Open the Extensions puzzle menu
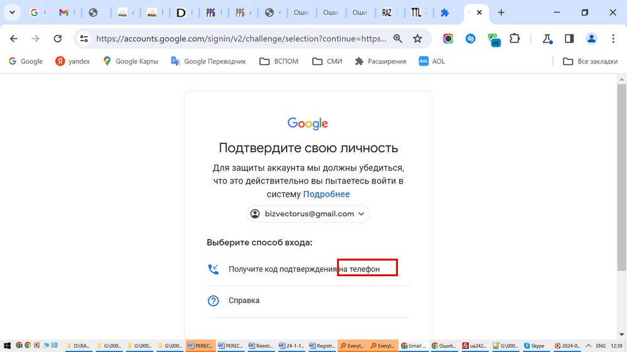This screenshot has height=352, width=627. 515,39
